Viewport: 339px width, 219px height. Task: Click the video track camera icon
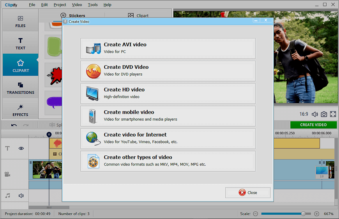click(7, 174)
